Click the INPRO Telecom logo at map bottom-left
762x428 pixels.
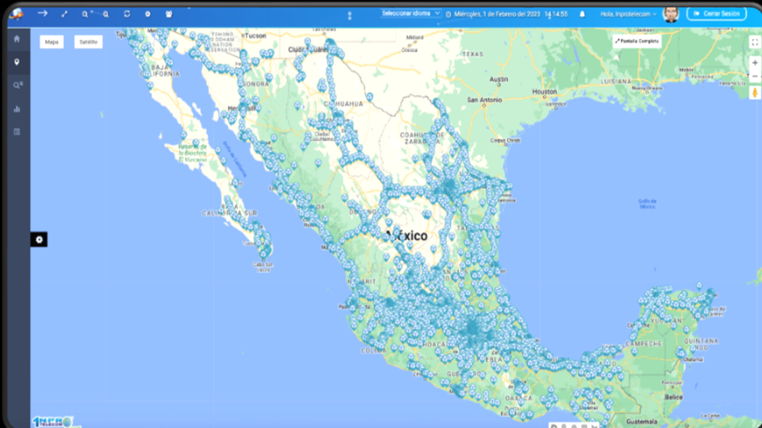52,422
